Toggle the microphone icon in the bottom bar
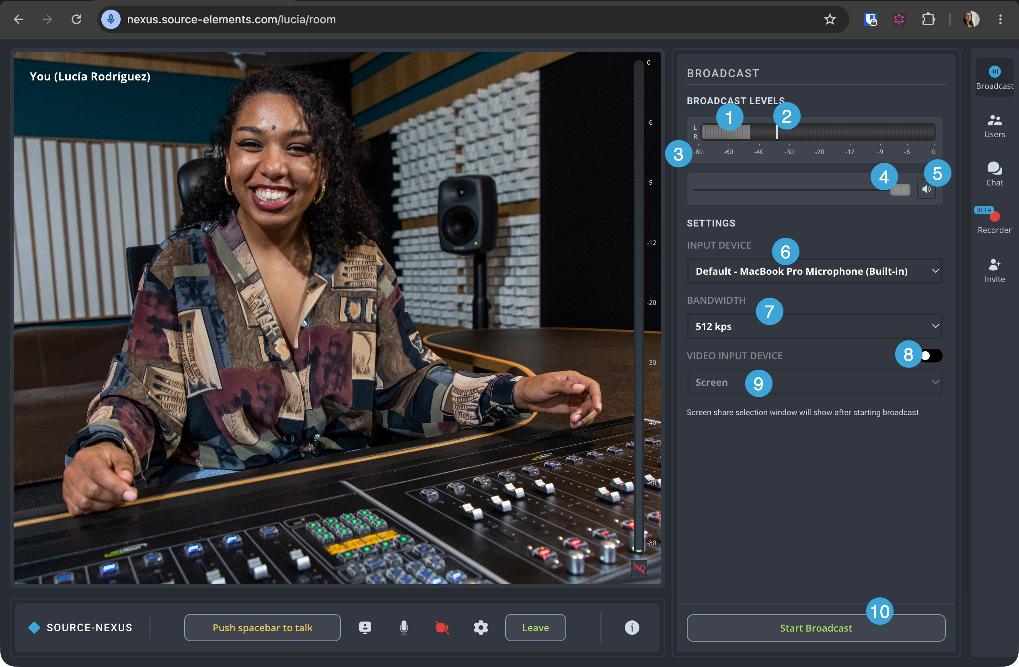This screenshot has height=667, width=1019. click(x=403, y=628)
